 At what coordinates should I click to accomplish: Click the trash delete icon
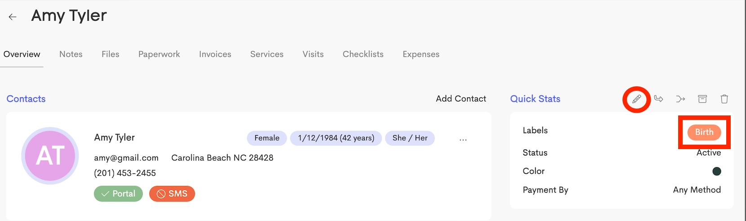point(724,99)
